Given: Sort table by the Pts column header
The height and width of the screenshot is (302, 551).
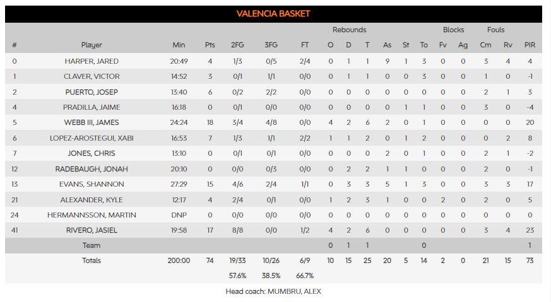Looking at the screenshot, I should point(210,45).
